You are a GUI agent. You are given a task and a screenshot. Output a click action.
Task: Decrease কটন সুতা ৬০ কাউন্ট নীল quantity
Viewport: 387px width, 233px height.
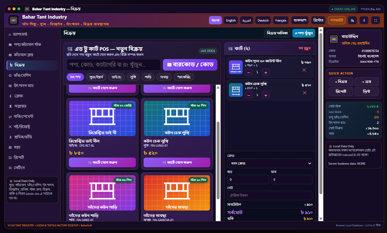249,72
